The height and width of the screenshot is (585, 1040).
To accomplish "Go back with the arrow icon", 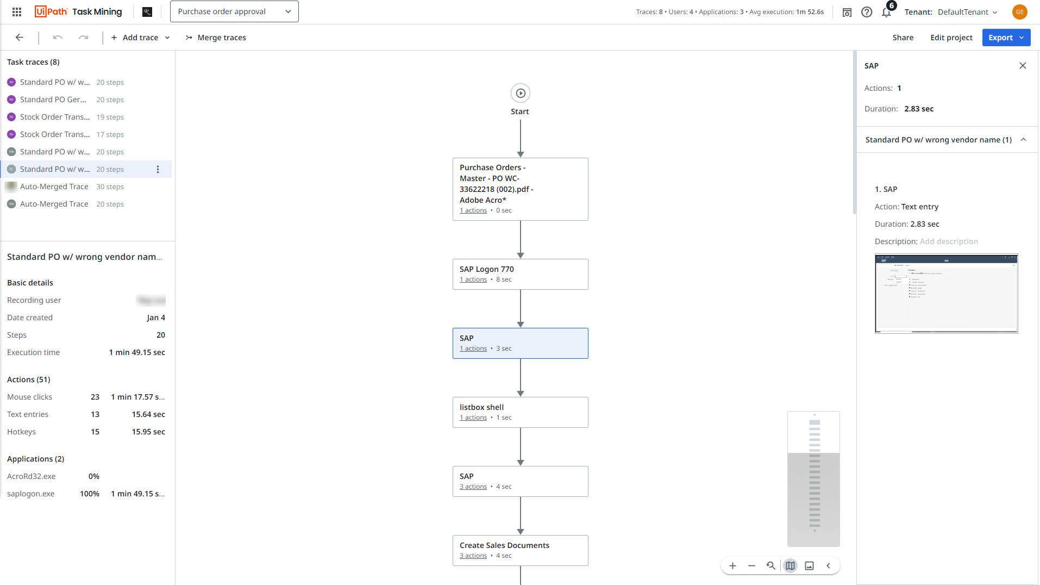I will [x=20, y=38].
